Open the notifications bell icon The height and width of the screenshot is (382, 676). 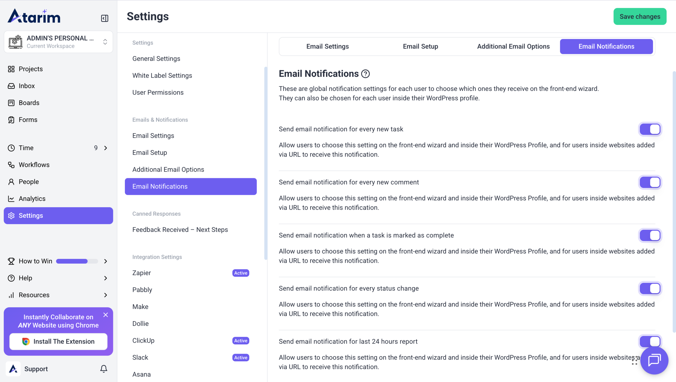click(104, 369)
